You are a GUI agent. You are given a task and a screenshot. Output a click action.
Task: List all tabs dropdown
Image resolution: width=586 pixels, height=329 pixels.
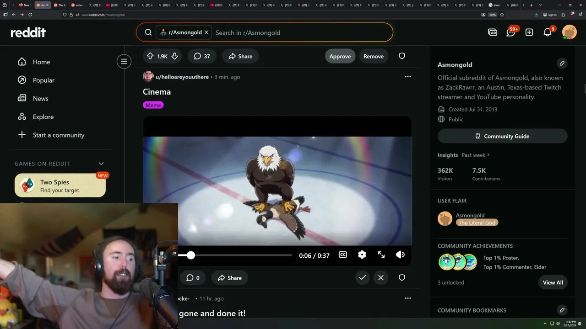point(541,5)
